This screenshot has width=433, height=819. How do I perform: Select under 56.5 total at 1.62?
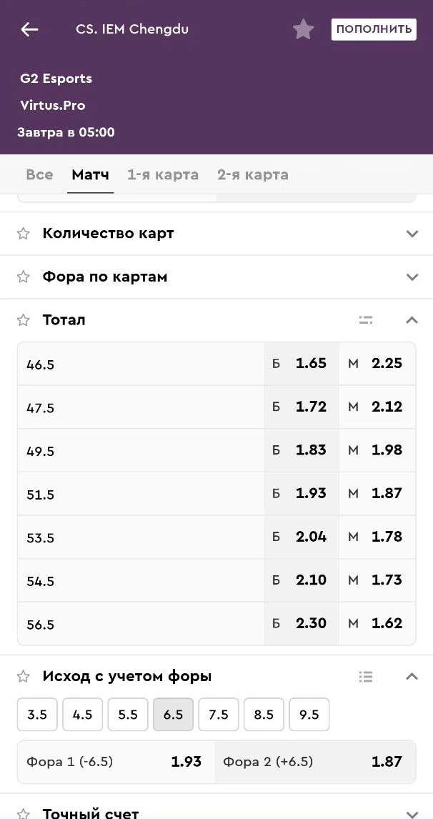(x=377, y=624)
